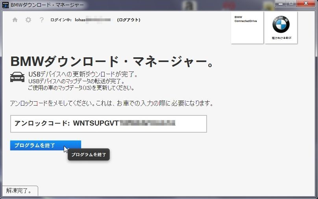Screen dimensions: 318x199
Task: Click text USBデバイスへの更新ダウンロードが完了。
Action: 83,75
